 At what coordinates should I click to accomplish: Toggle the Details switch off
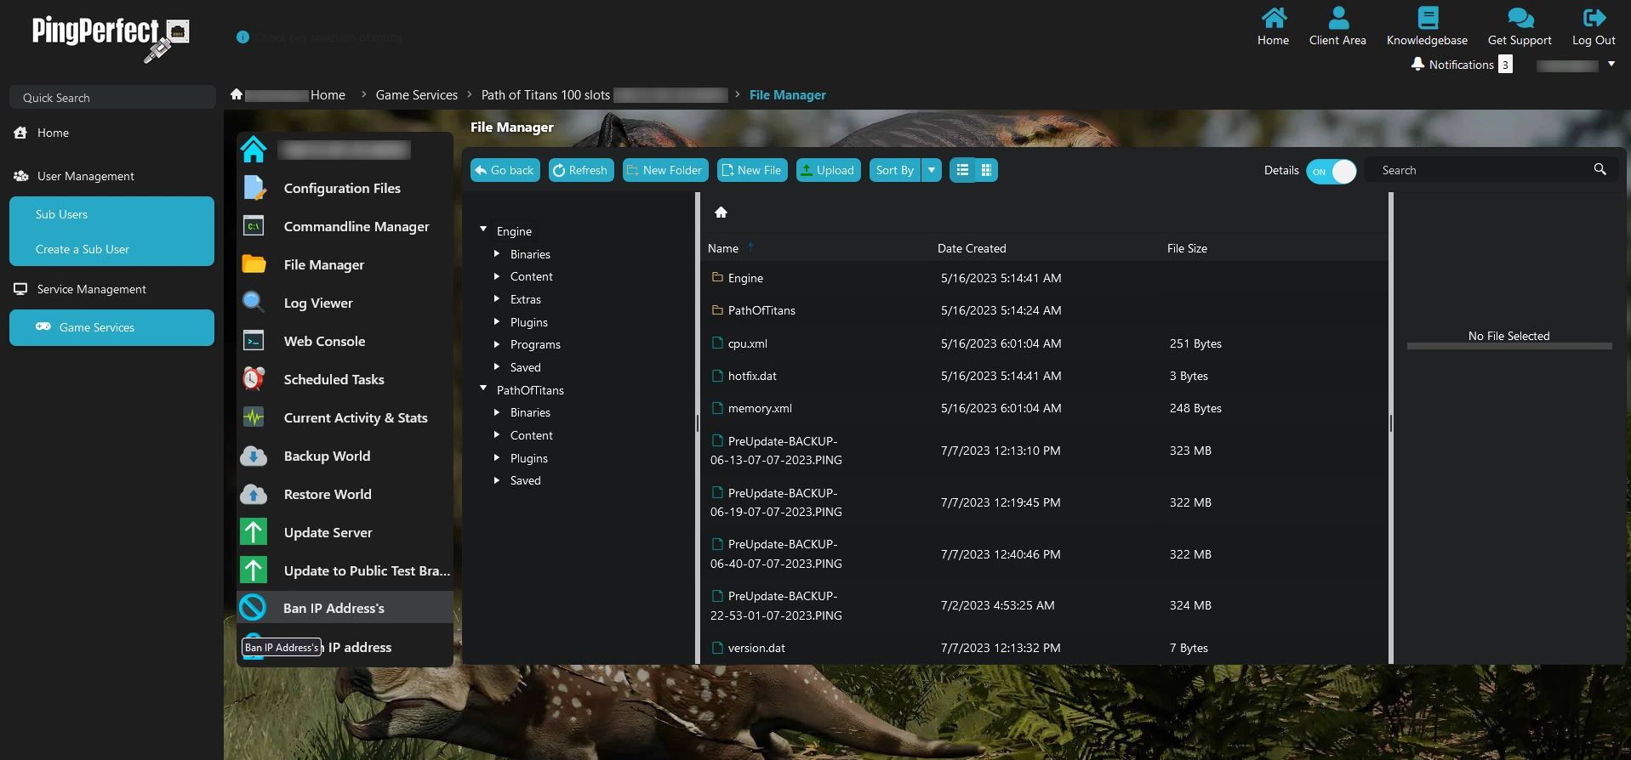[1331, 171]
